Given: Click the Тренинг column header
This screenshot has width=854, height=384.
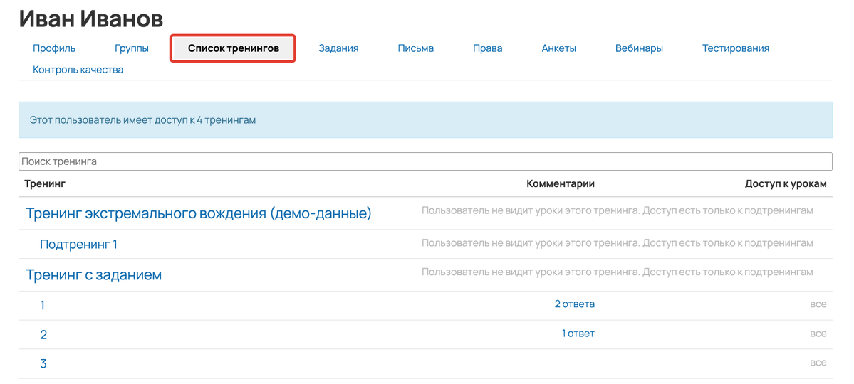Looking at the screenshot, I should tap(45, 184).
